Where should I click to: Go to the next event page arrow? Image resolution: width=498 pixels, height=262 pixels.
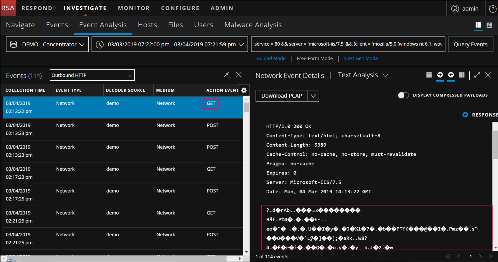click(480, 256)
